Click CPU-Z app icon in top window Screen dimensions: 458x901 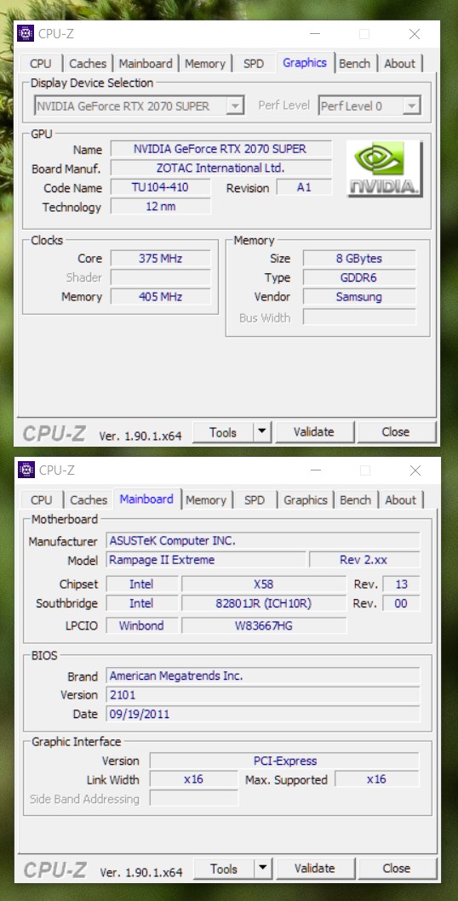tap(26, 33)
